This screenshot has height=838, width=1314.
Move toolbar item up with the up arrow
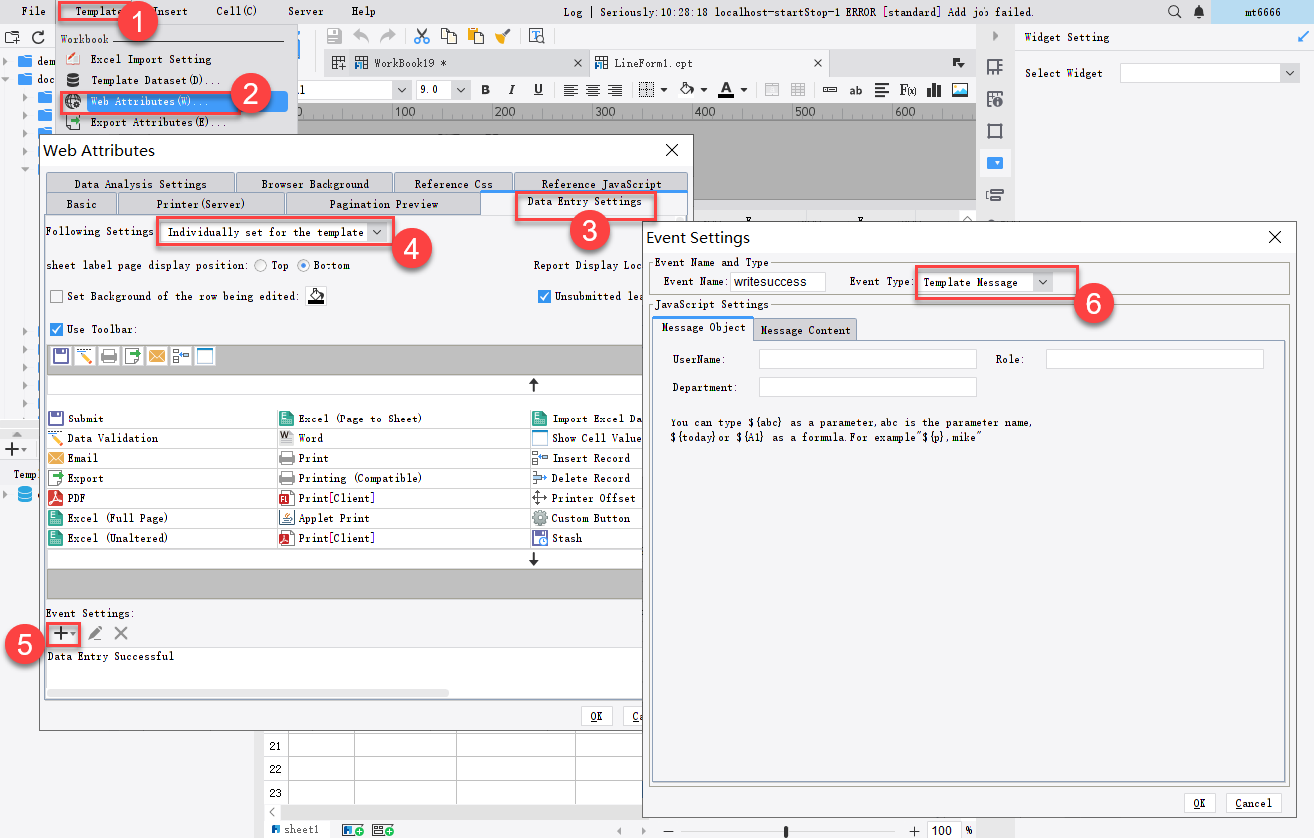coord(534,385)
